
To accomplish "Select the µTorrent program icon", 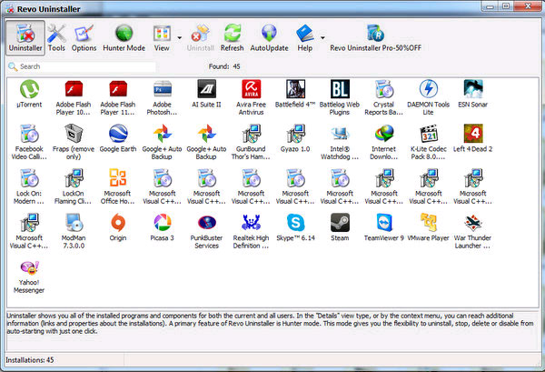I will point(32,96).
